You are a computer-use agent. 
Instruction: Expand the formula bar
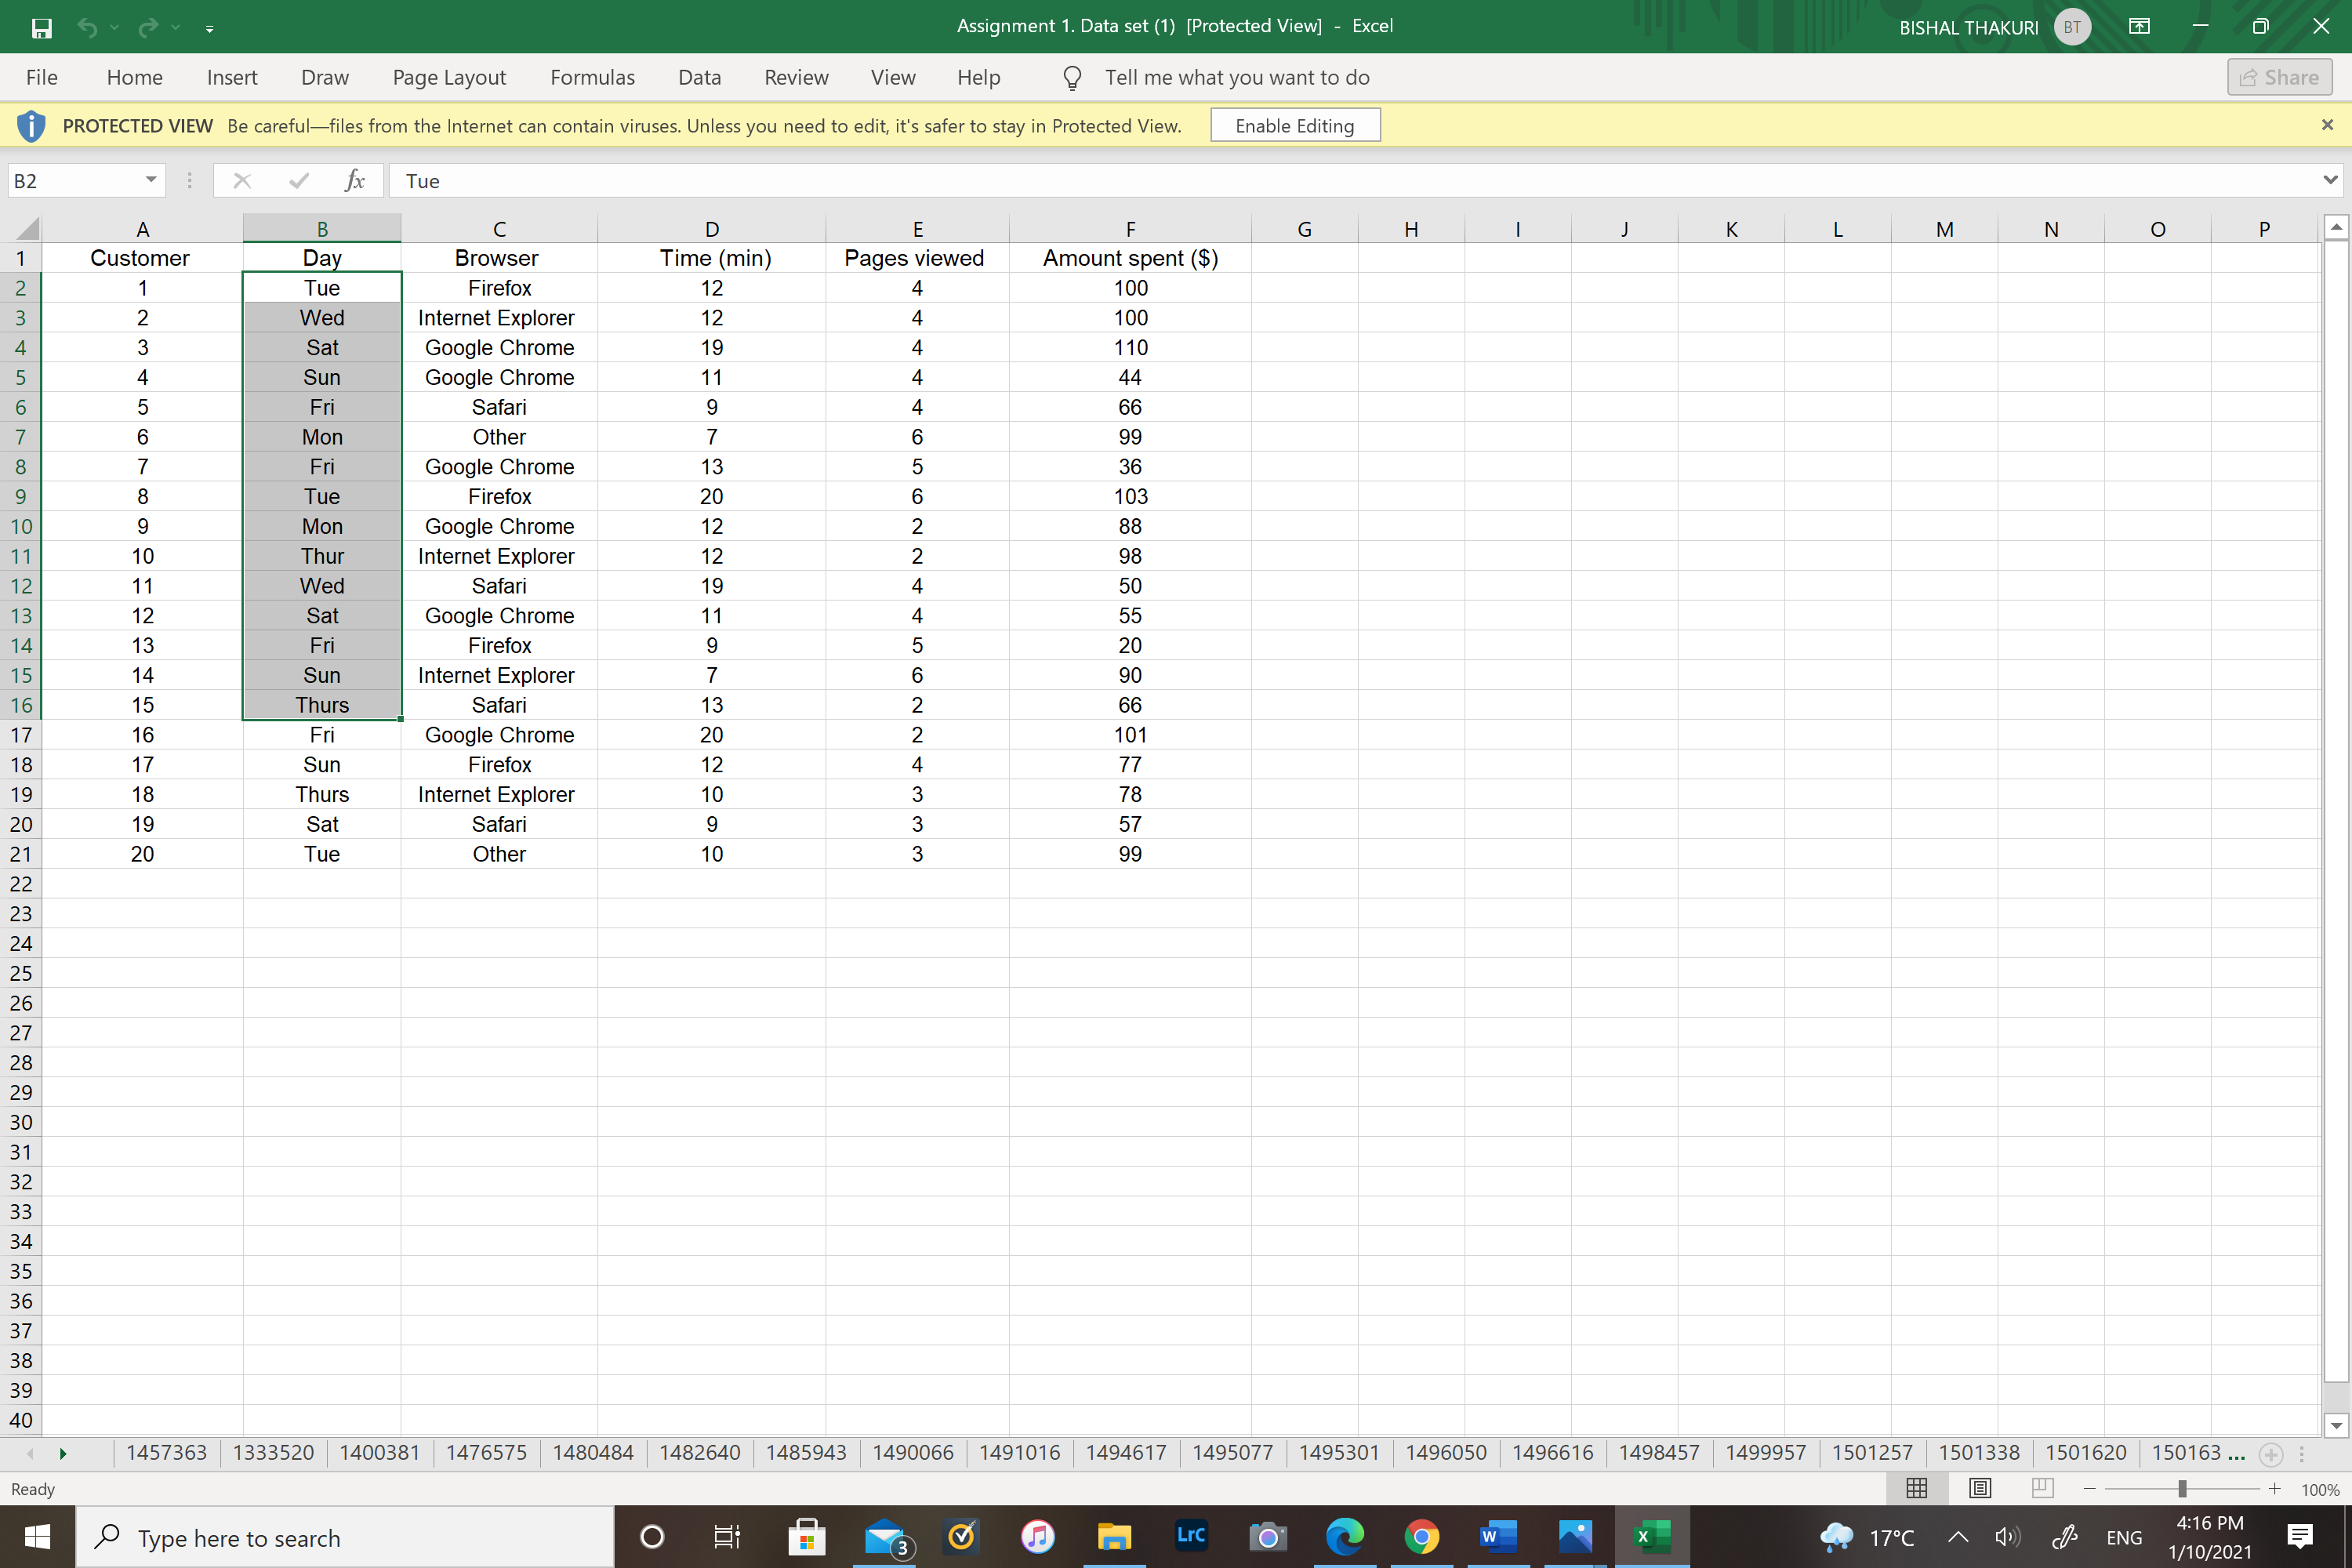point(2330,180)
